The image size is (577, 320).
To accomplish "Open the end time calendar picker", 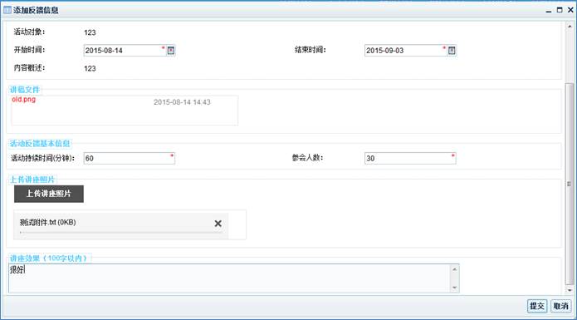I will [452, 51].
